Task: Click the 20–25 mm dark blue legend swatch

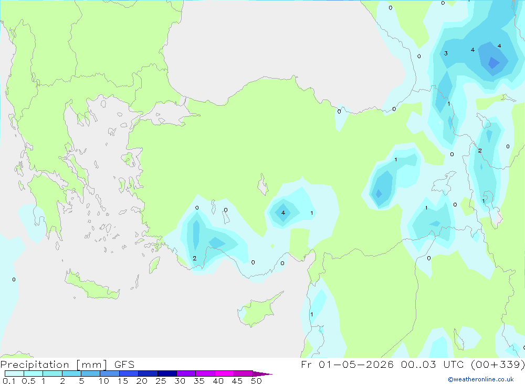Action: point(148,374)
